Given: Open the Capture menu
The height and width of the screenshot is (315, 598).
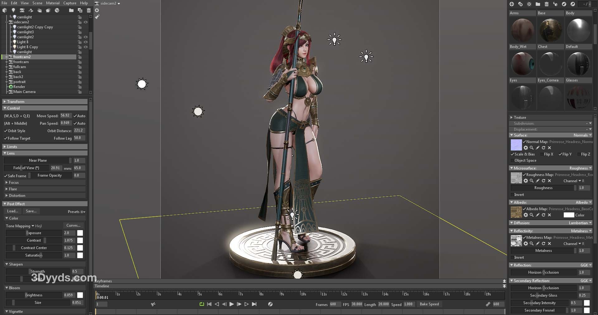Looking at the screenshot, I should pos(70,3).
